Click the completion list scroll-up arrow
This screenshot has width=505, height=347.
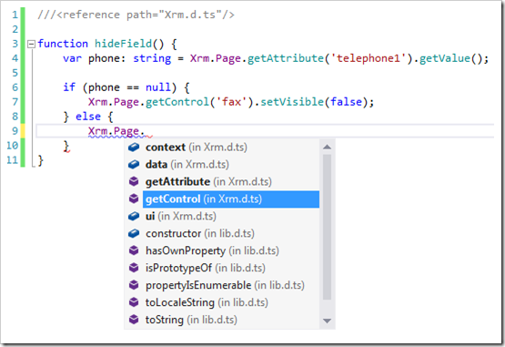(328, 147)
